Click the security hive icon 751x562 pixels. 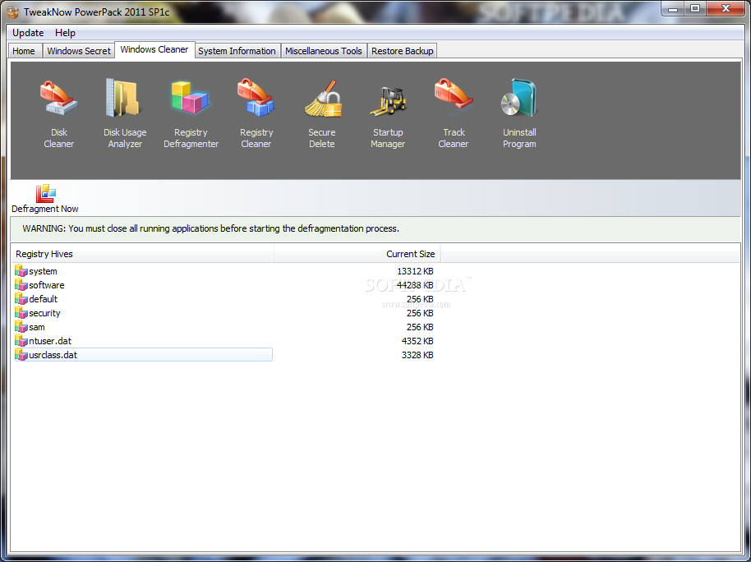[21, 313]
